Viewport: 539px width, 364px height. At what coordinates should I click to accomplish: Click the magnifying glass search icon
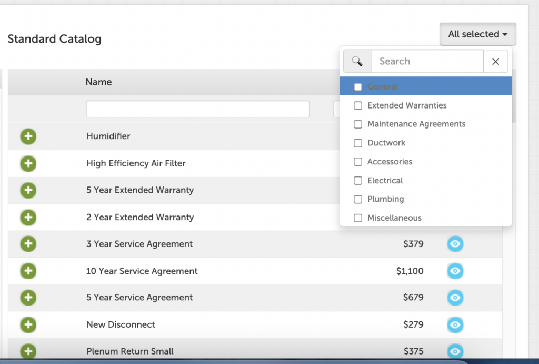pos(357,62)
